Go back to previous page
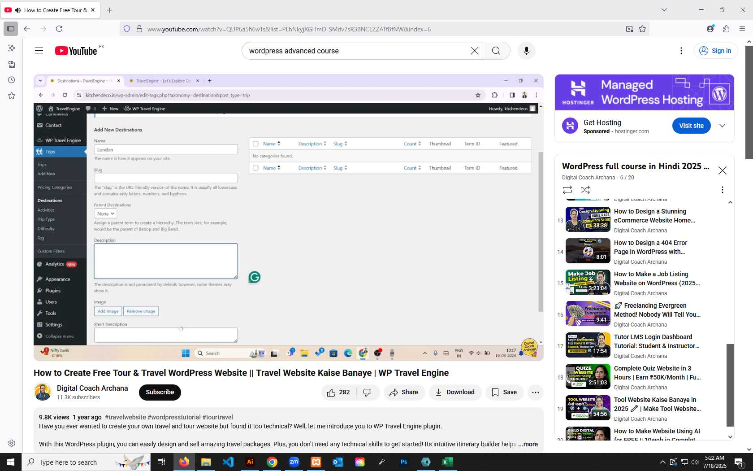 pyautogui.click(x=27, y=29)
